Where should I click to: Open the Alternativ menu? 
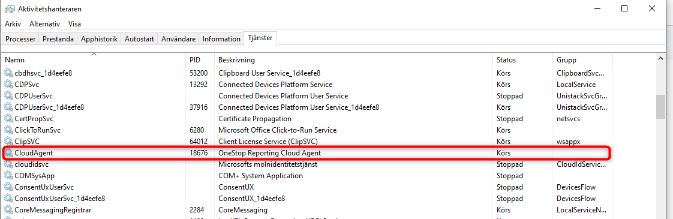[44, 24]
